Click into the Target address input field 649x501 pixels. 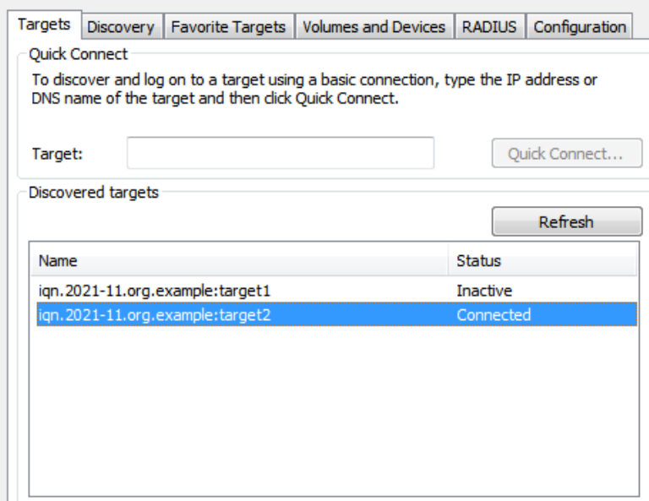coord(280,153)
